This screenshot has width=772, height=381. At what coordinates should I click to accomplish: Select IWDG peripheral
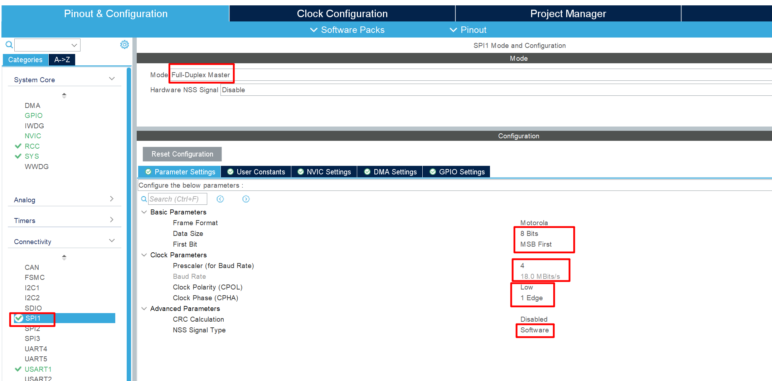(34, 126)
